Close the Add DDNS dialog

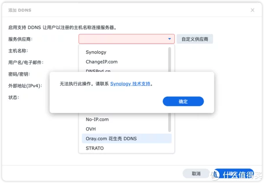coord(253,10)
